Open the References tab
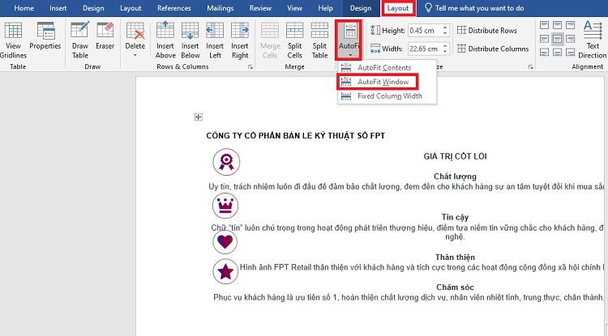 pos(174,8)
